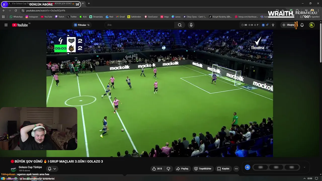
Task: Open new browser tab with plus
Action: 89,4
